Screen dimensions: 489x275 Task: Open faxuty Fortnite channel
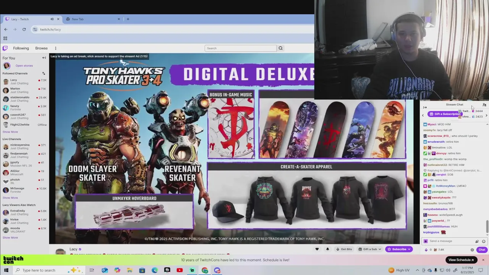click(x=24, y=108)
